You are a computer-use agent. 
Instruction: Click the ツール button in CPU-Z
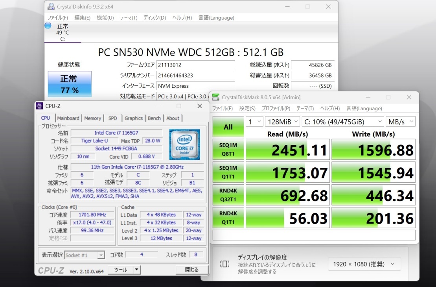121,270
